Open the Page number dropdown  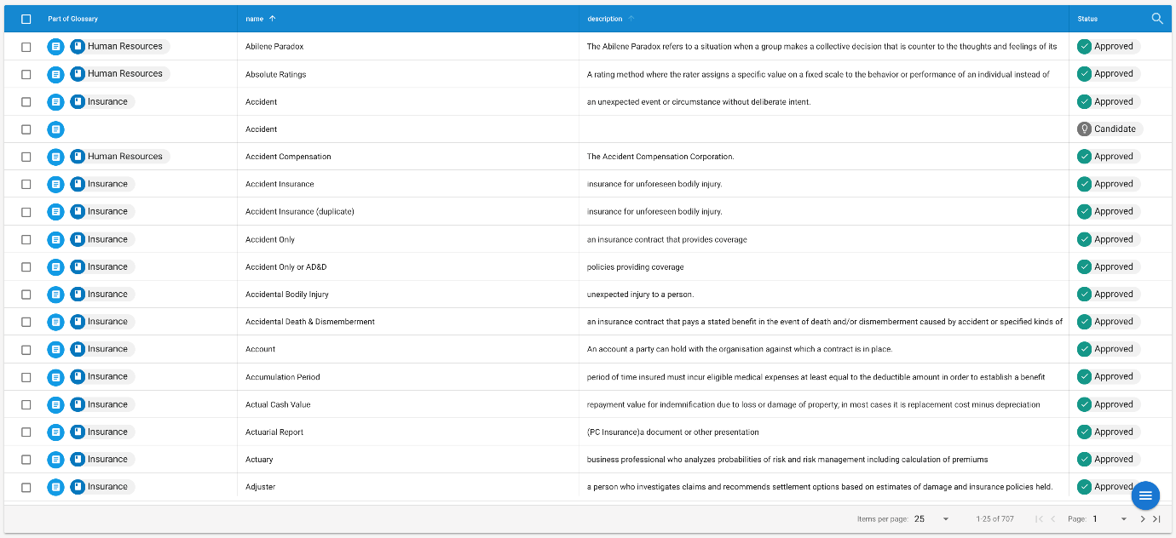[1110, 519]
